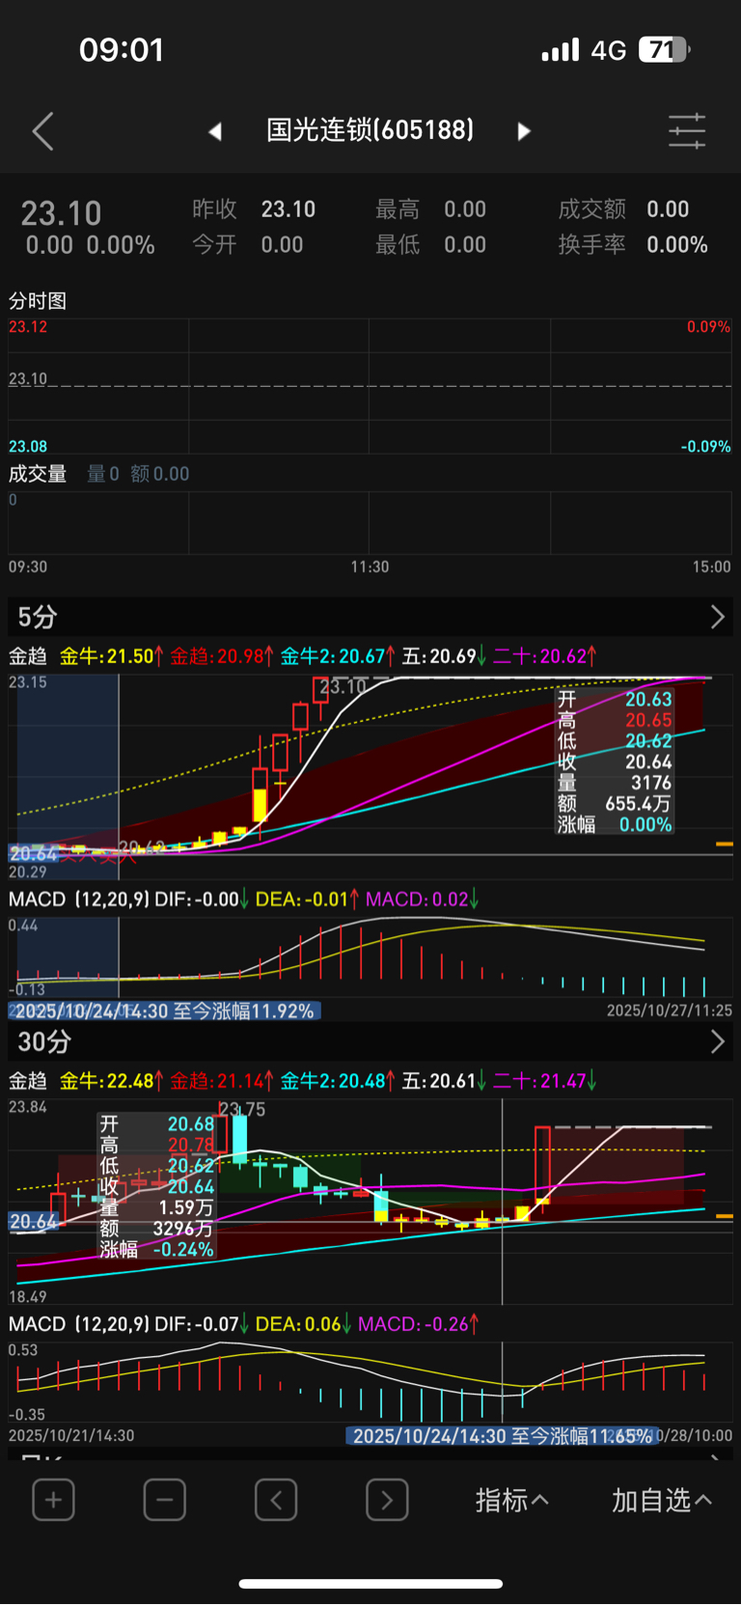Tap the 换手率 0.00% value

[x=677, y=245]
